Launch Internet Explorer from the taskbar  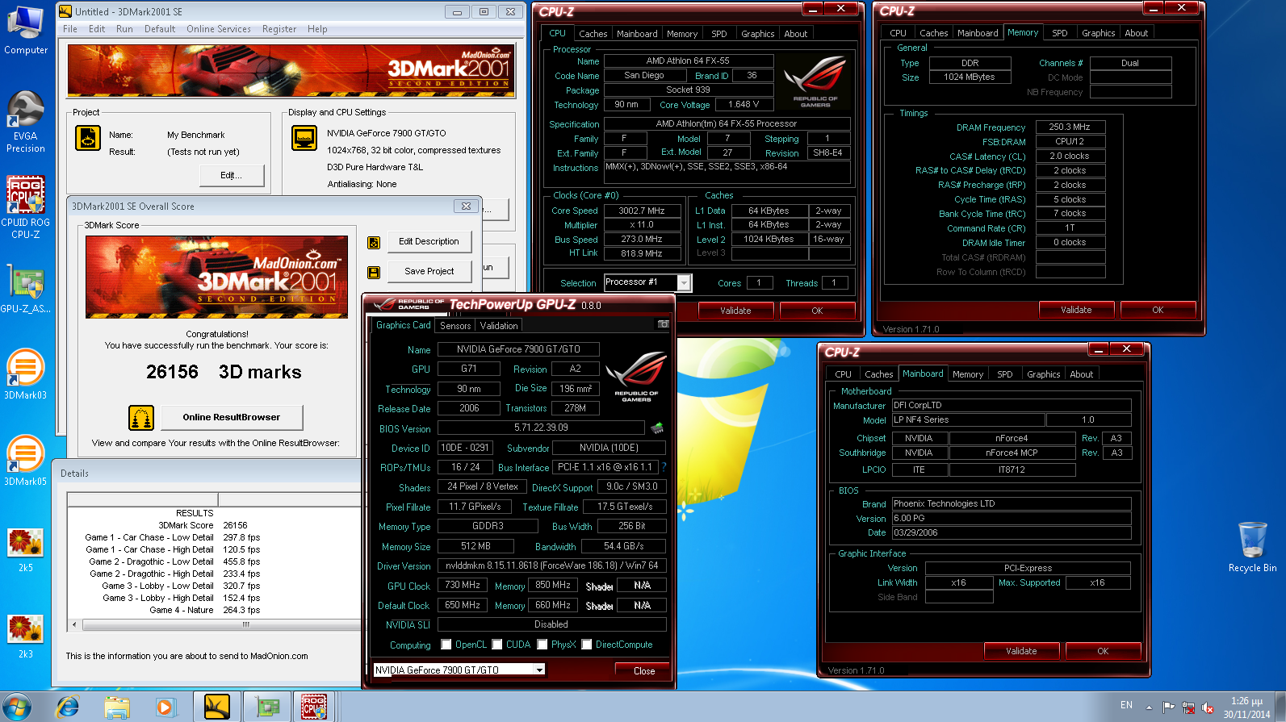pos(68,707)
